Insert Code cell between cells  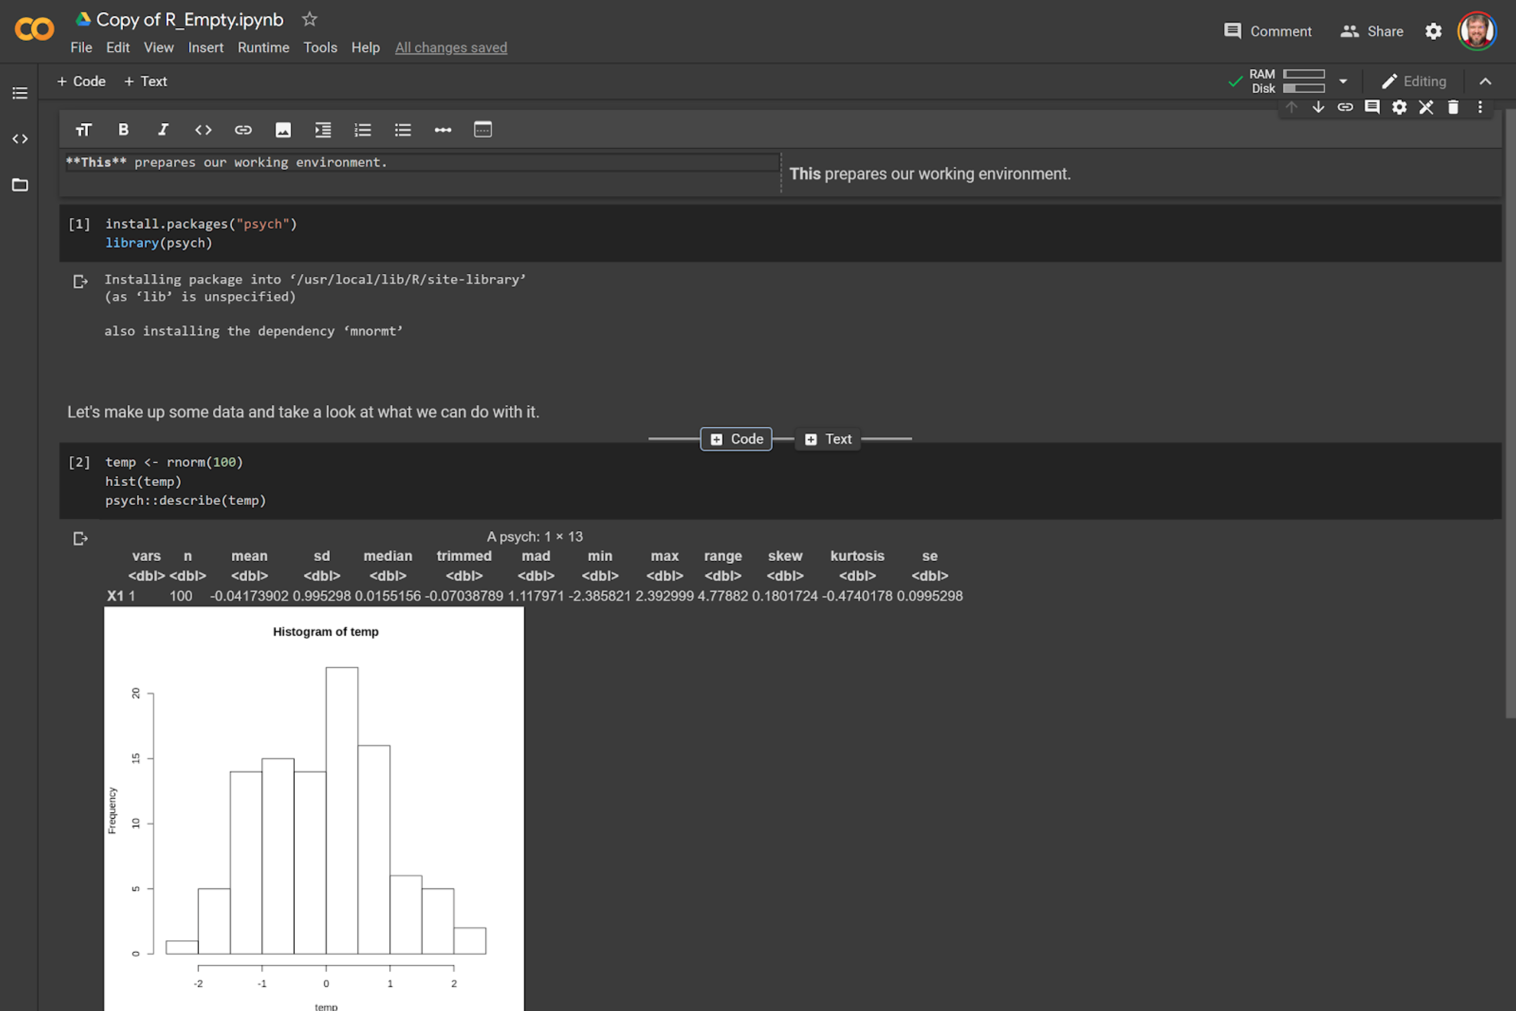(736, 439)
